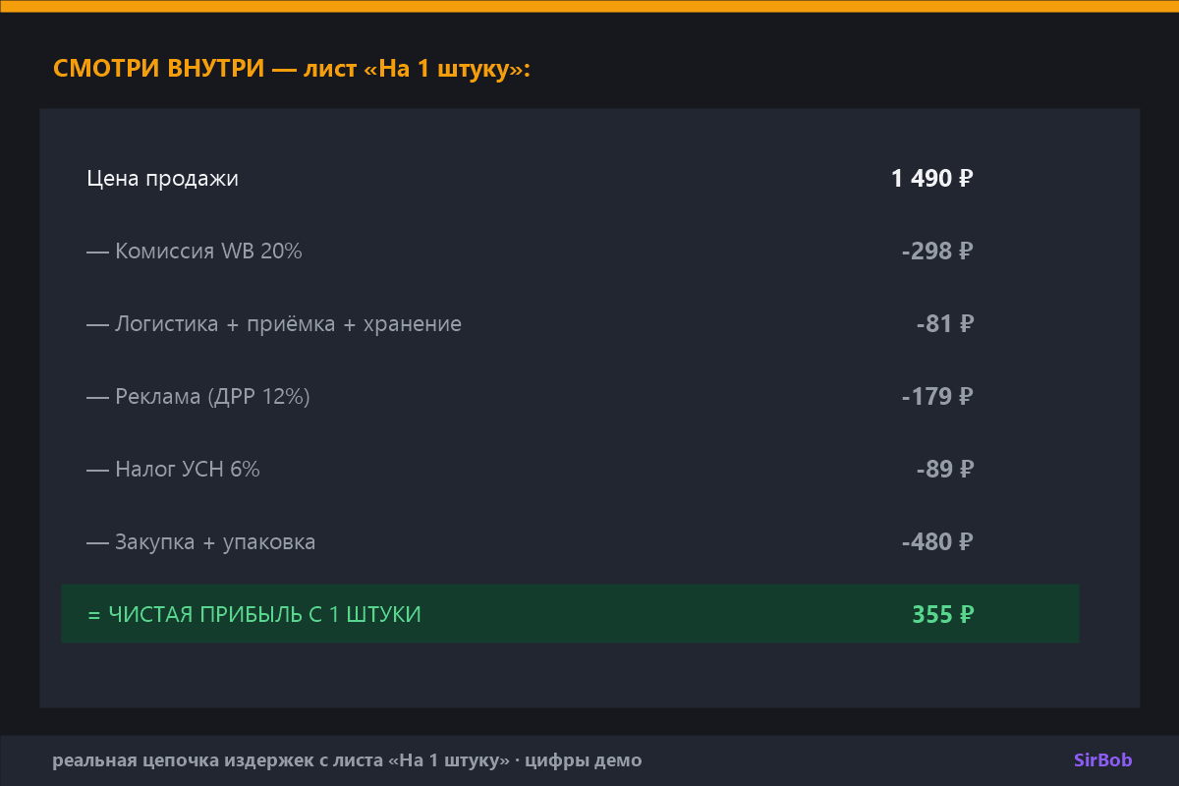Image resolution: width=1179 pixels, height=786 pixels.
Task: Click the orange top accent bar
Action: point(589,6)
